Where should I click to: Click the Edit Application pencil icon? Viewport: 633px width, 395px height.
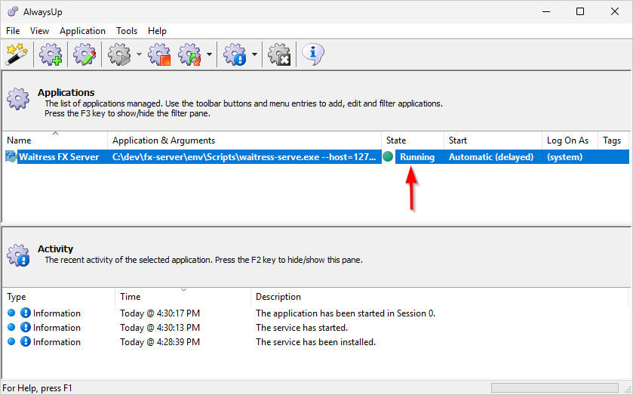[82, 54]
